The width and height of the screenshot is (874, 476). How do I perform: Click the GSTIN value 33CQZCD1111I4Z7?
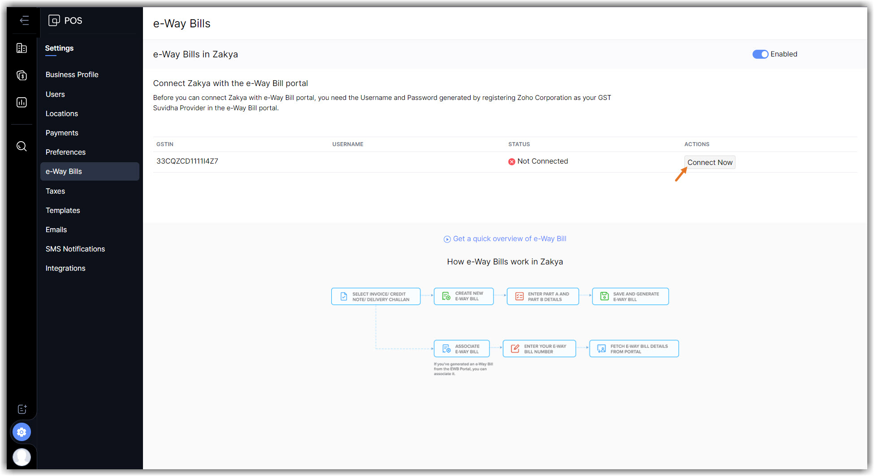click(x=187, y=161)
